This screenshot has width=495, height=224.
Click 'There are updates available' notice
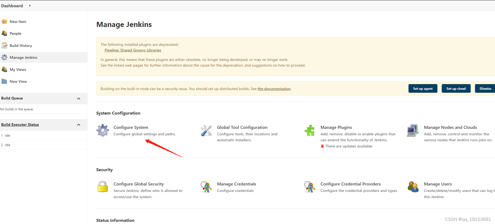pyautogui.click(x=349, y=146)
